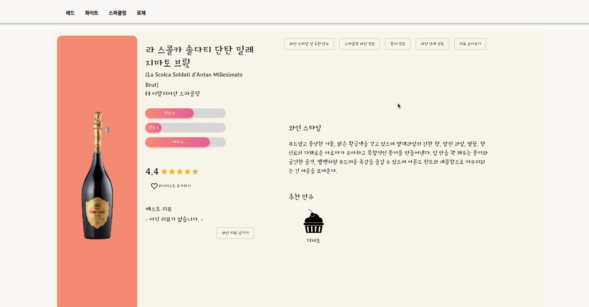Click the second rating star
589x307 pixels.
point(172,172)
